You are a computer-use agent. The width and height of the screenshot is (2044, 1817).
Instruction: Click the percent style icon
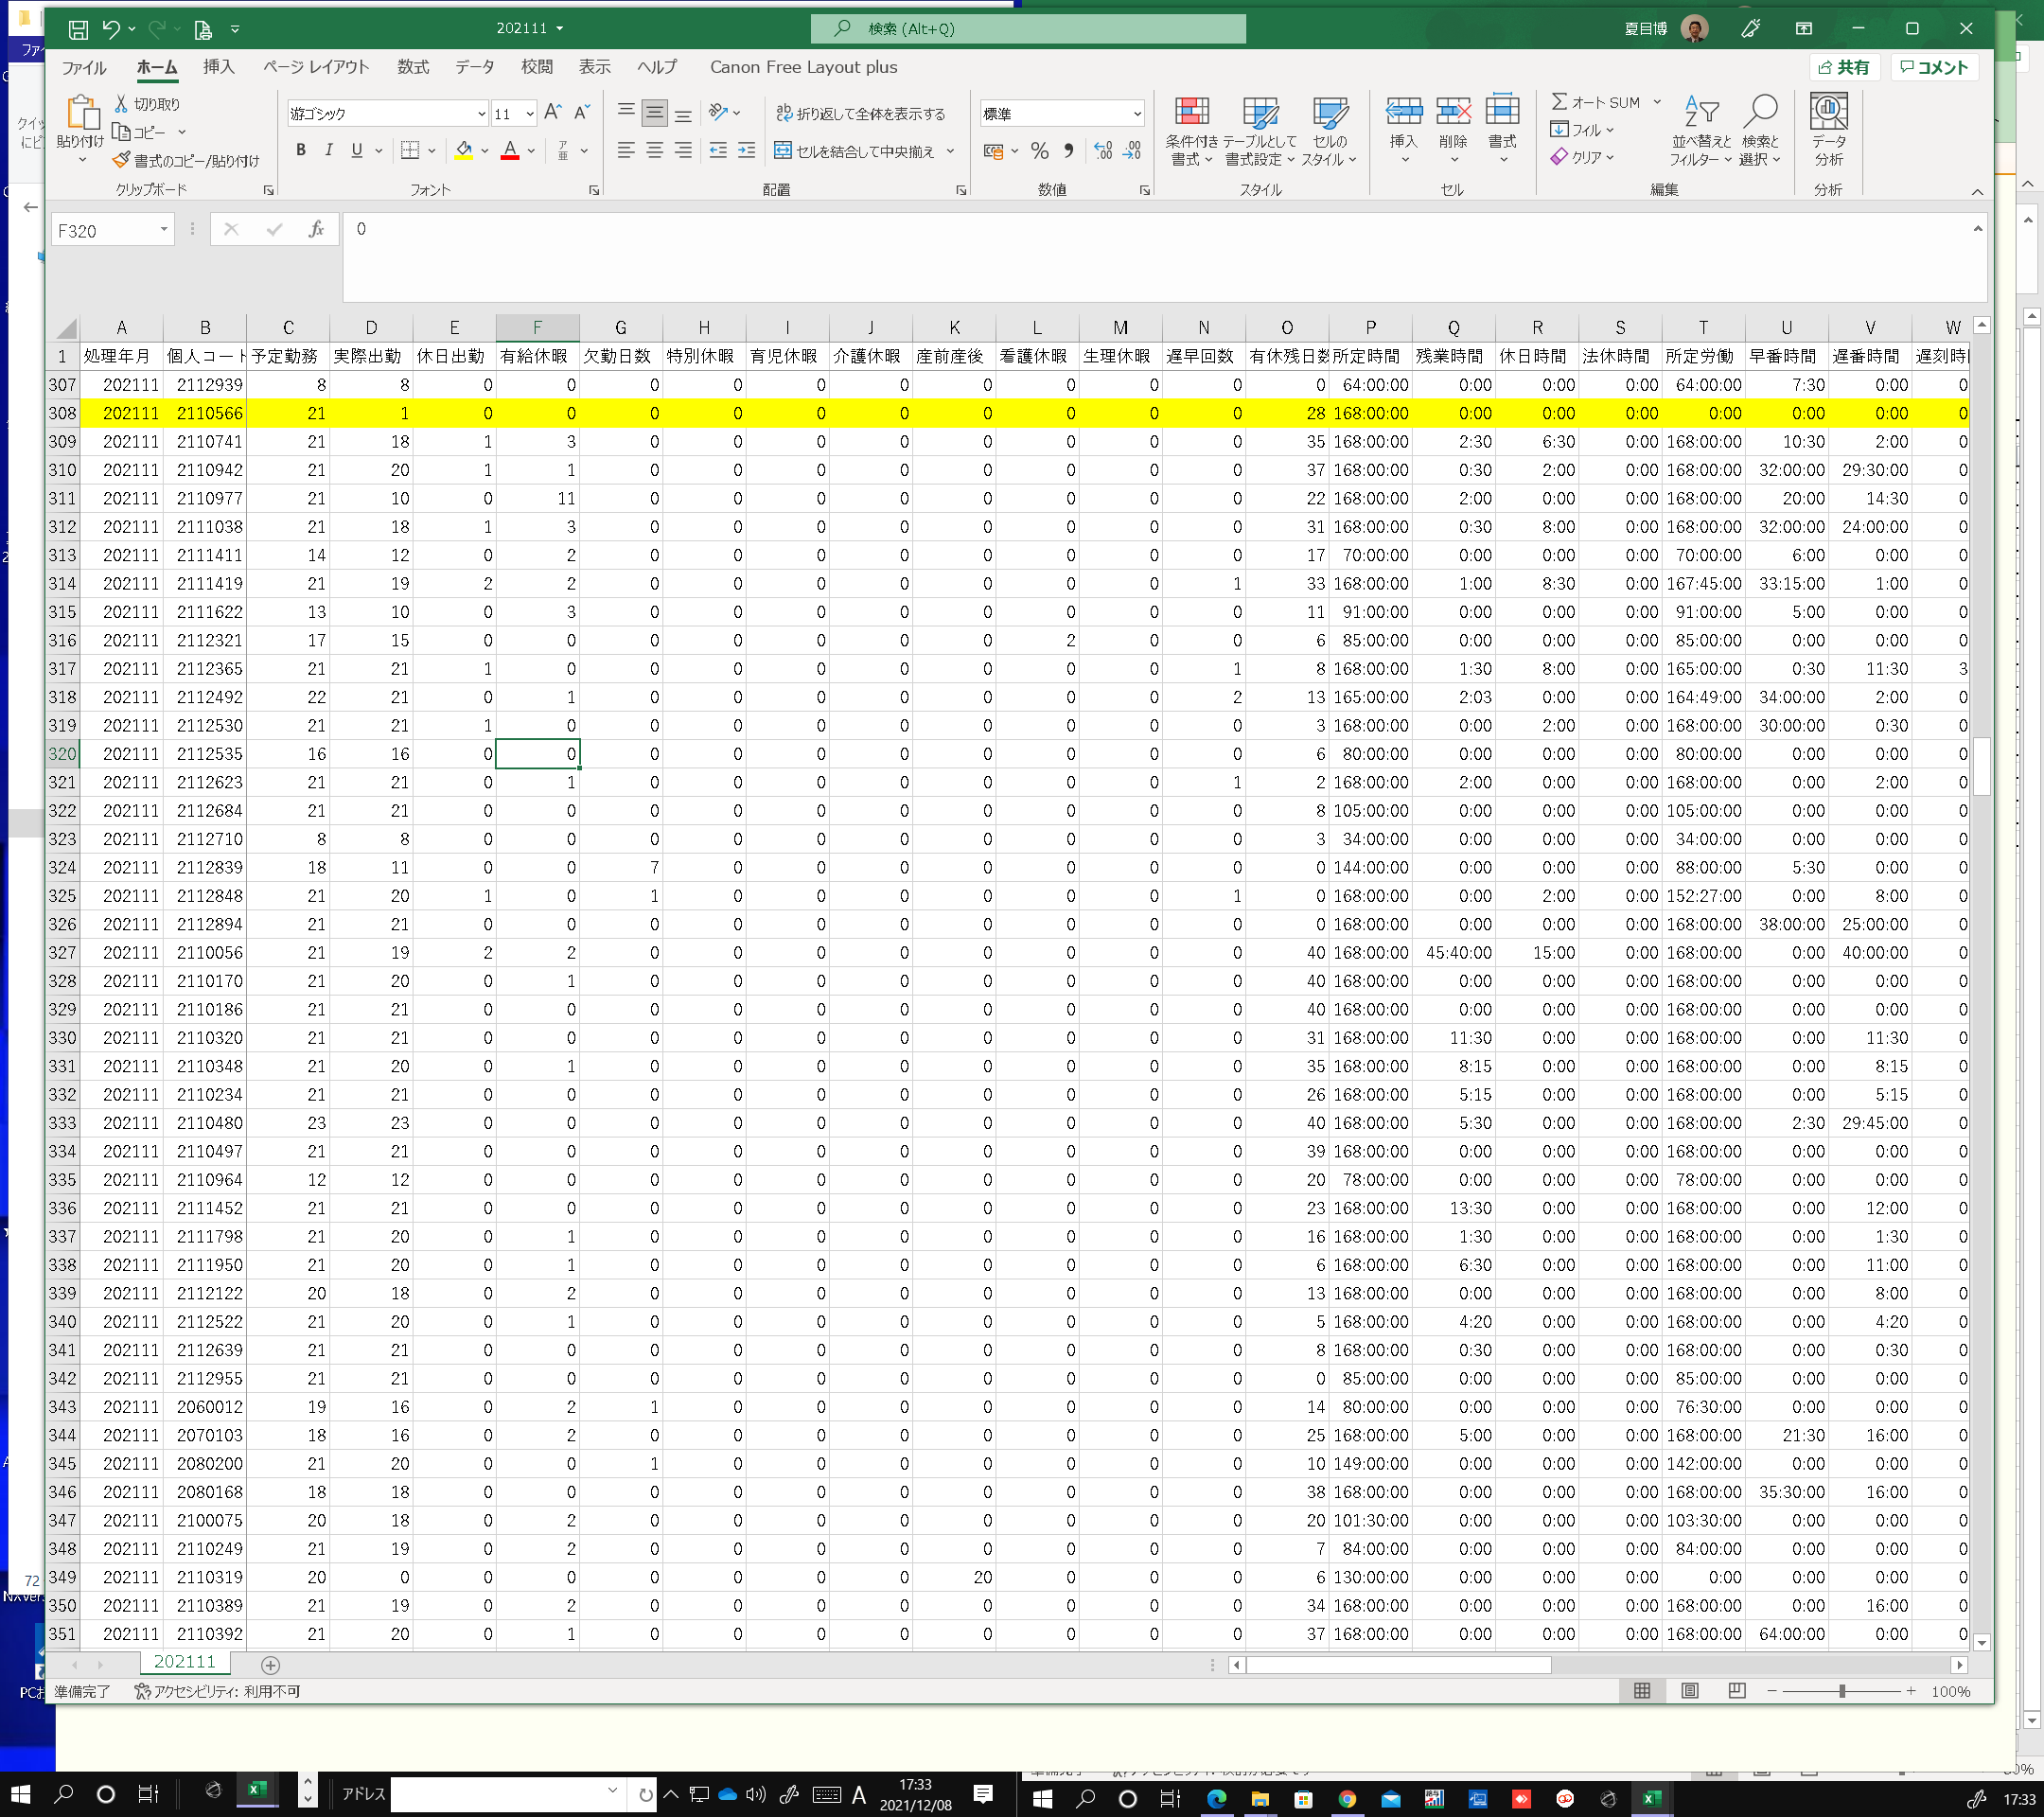pyautogui.click(x=1040, y=151)
